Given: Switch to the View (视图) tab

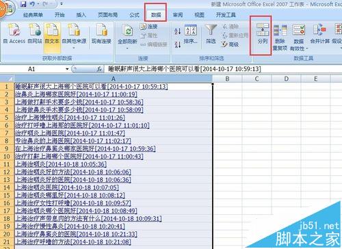Looking at the screenshot, I should click(x=199, y=15).
